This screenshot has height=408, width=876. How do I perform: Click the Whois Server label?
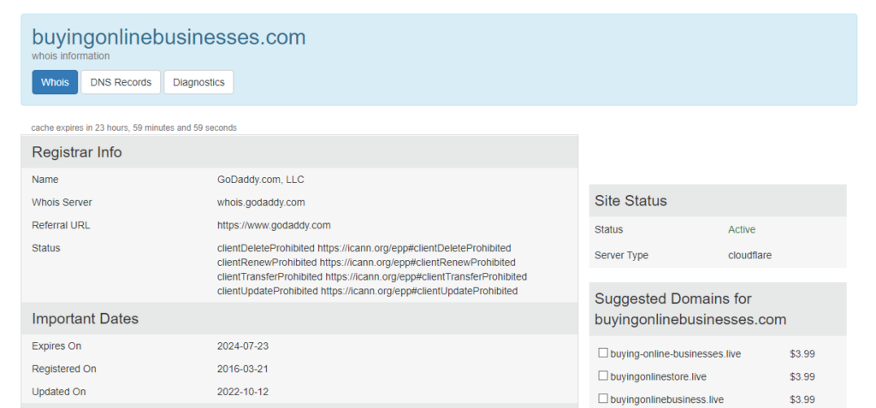(62, 203)
